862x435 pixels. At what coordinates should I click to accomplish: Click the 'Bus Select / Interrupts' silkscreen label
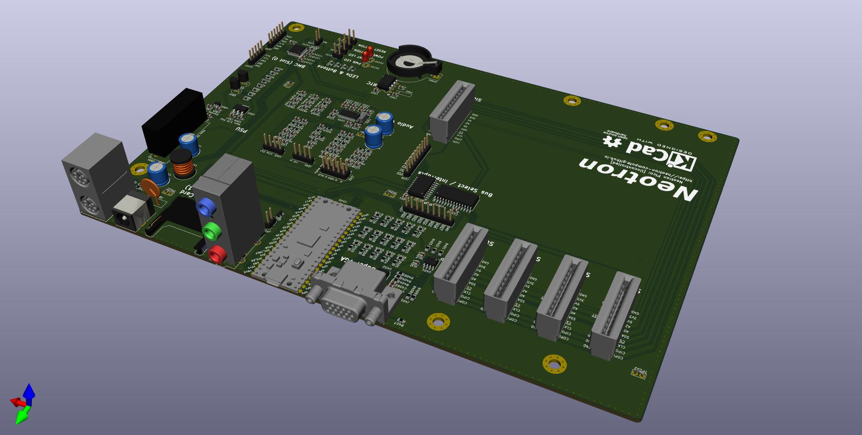pos(455,184)
